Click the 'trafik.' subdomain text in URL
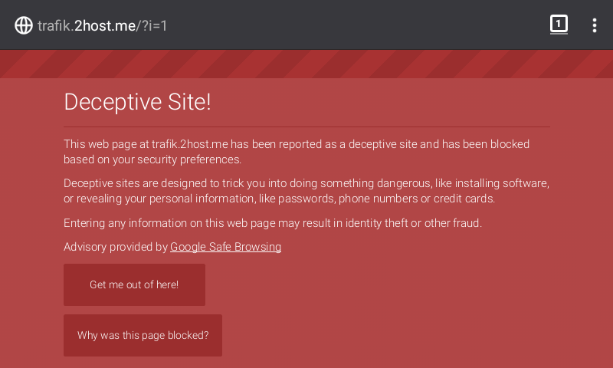613x368 pixels. 56,25
